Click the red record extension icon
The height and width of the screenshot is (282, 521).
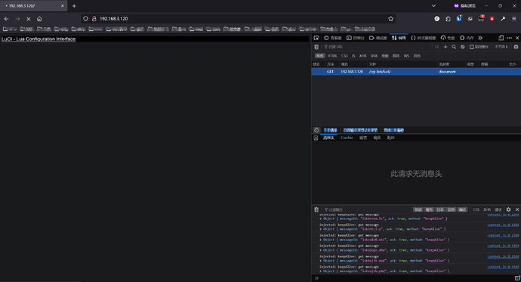click(x=492, y=19)
